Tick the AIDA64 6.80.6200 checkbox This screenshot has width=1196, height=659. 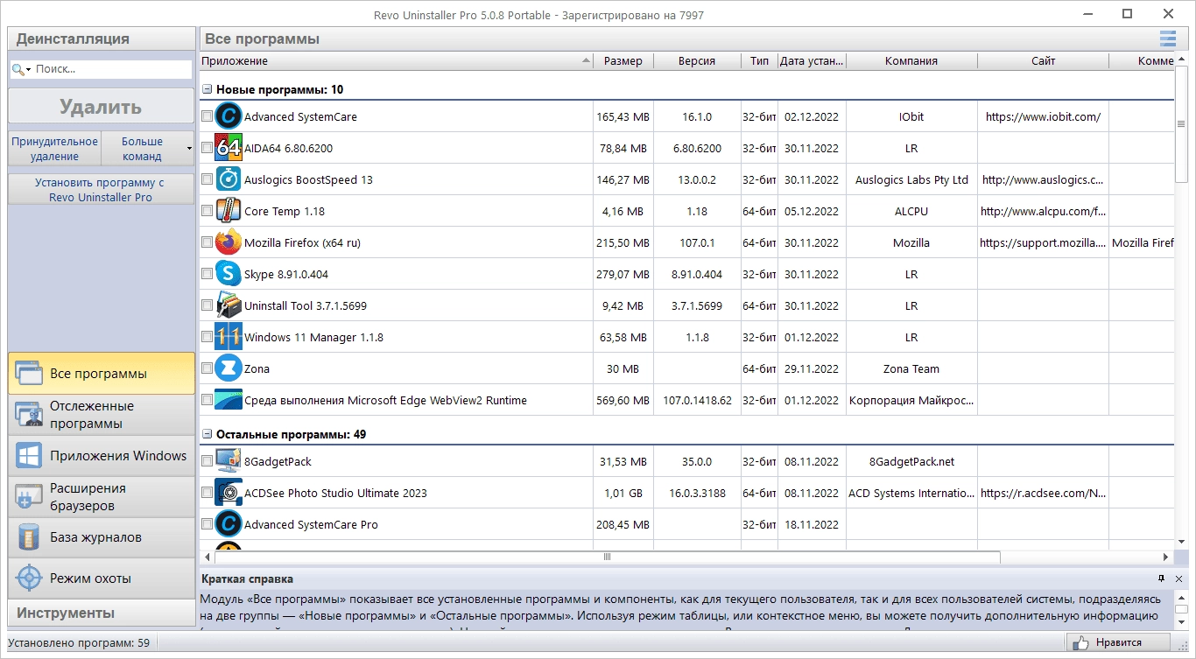point(207,148)
